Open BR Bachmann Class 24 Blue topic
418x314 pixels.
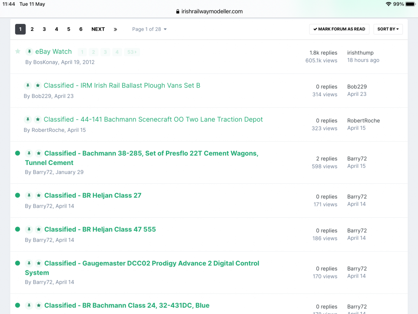click(127, 305)
